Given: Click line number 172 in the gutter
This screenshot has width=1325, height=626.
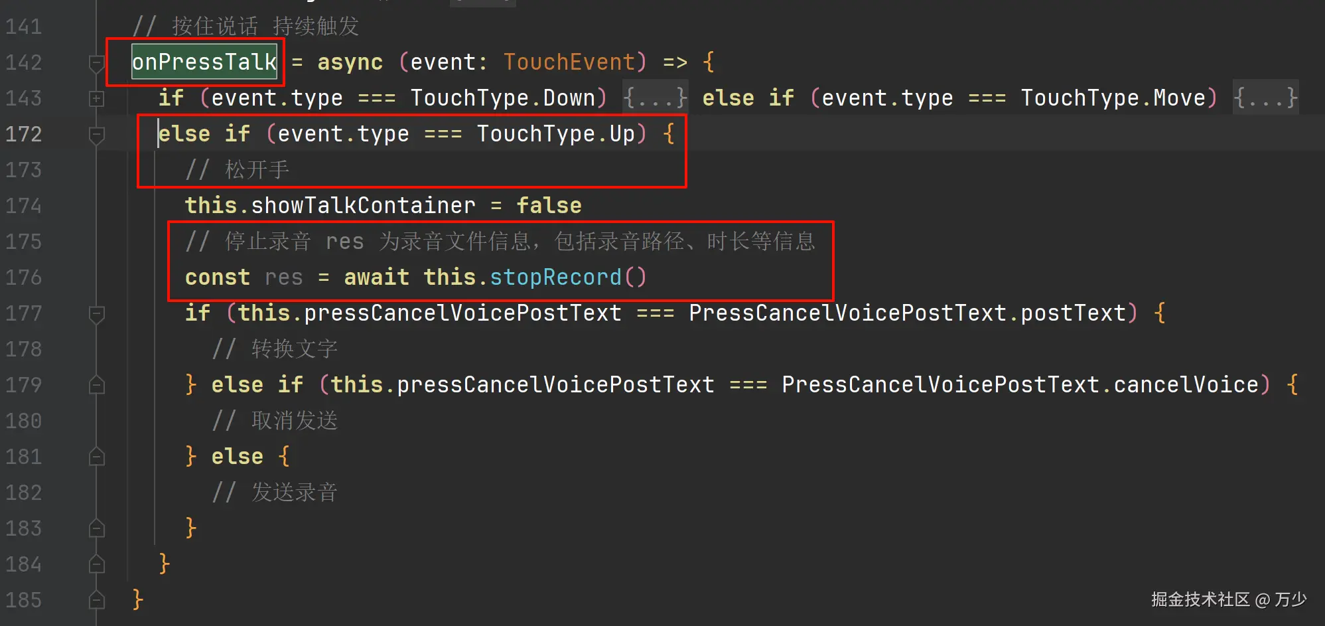Looking at the screenshot, I should click(24, 134).
